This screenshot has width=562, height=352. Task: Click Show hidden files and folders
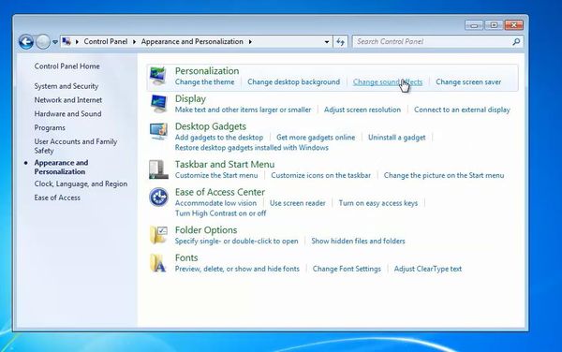point(358,241)
